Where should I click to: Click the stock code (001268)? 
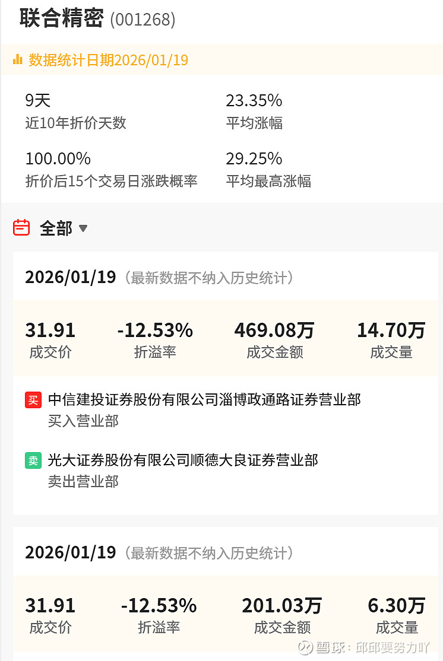click(x=143, y=20)
